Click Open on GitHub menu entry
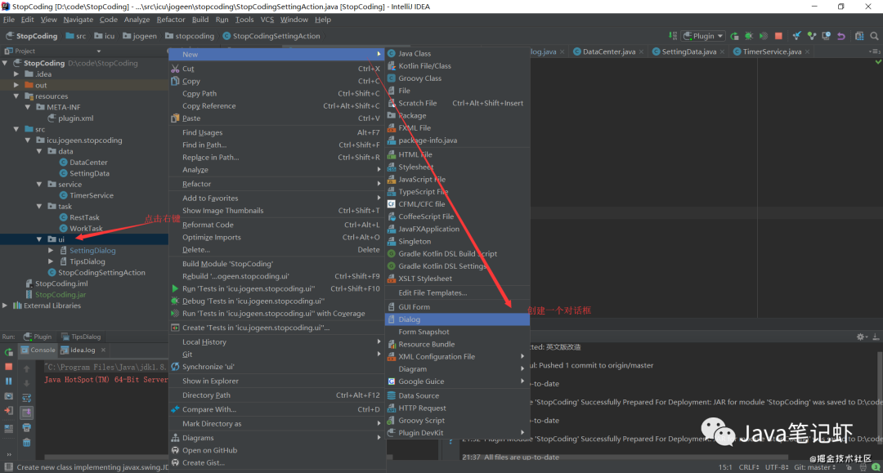Image resolution: width=883 pixels, height=473 pixels. pos(276,450)
